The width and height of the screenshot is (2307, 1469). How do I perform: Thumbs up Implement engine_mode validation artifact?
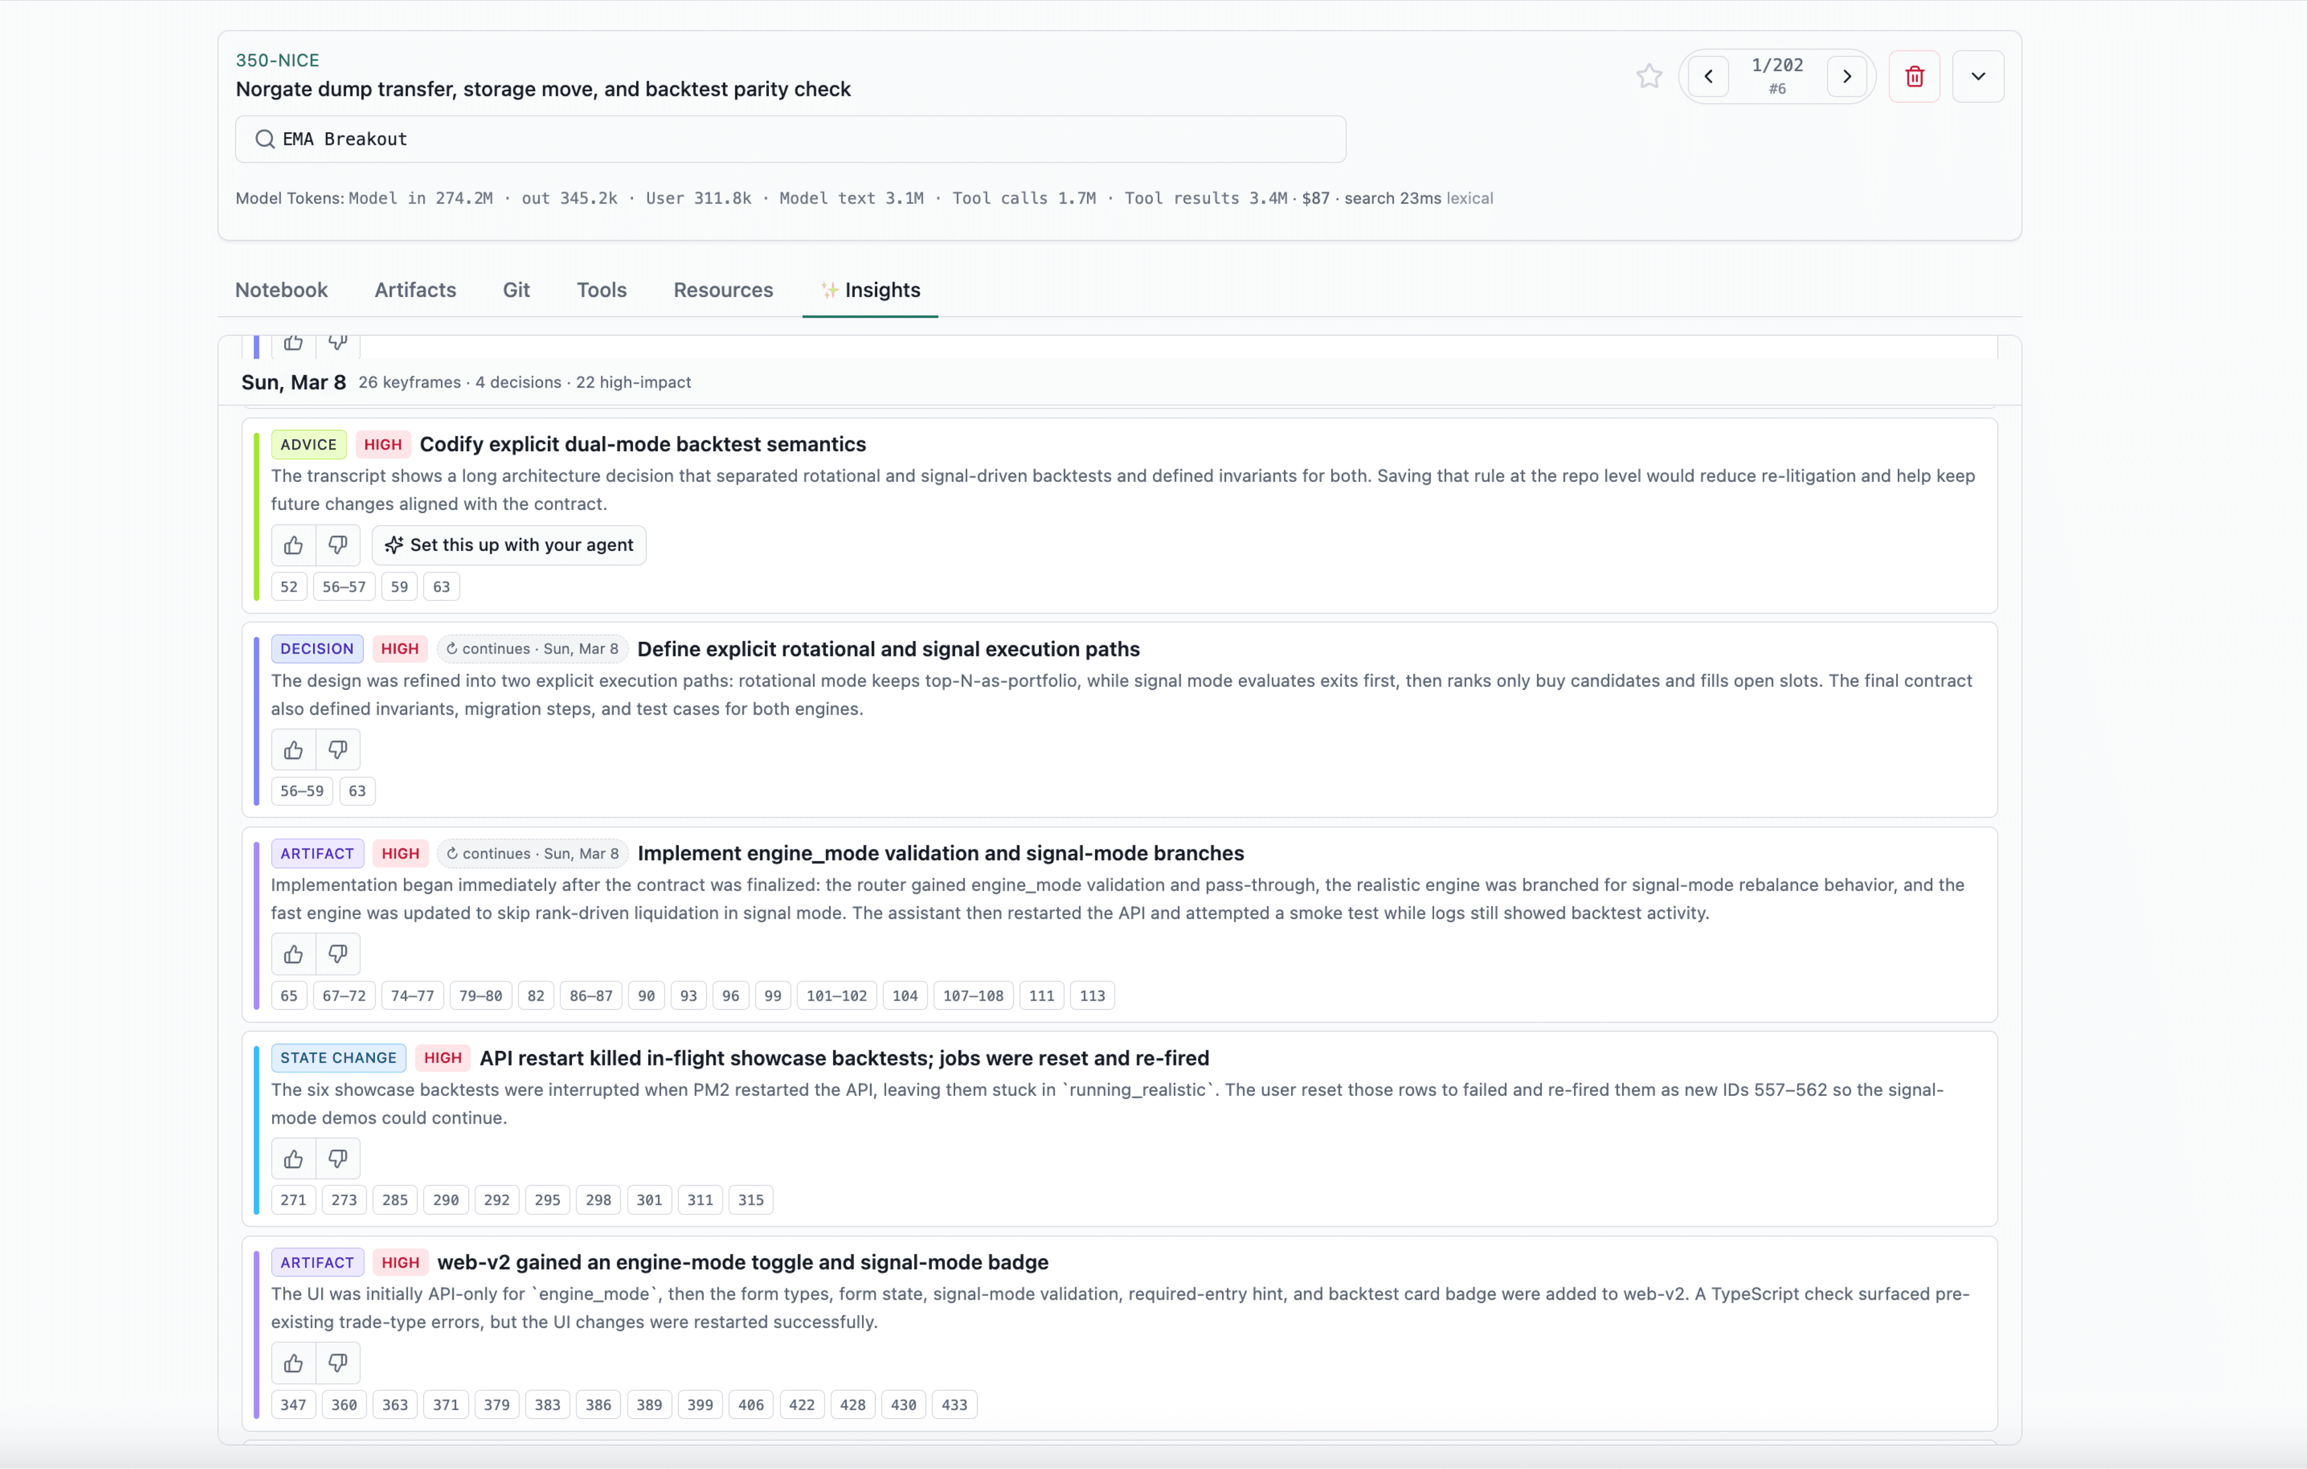pyautogui.click(x=293, y=955)
